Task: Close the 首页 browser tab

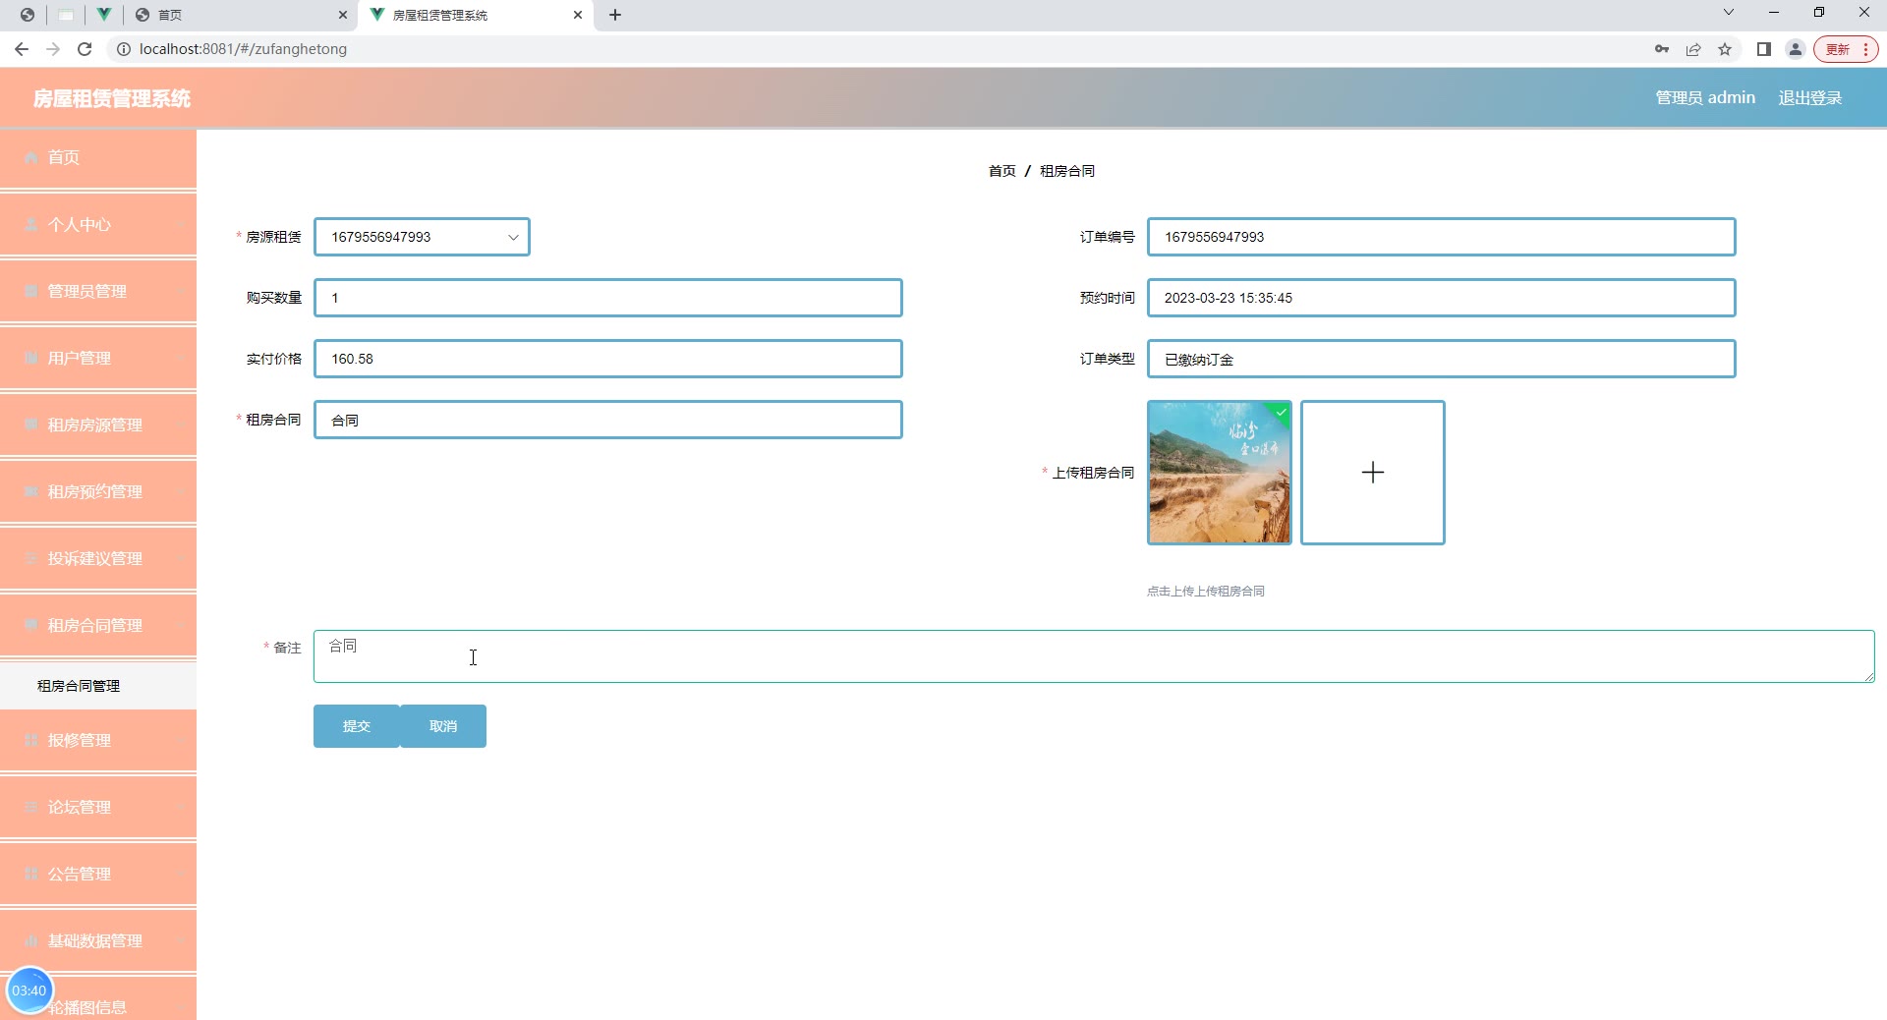Action: pyautogui.click(x=342, y=15)
